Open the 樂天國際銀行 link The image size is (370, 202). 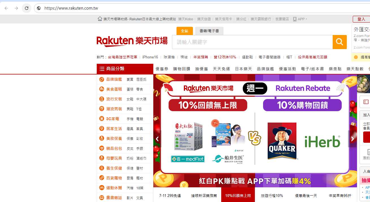coord(261,19)
